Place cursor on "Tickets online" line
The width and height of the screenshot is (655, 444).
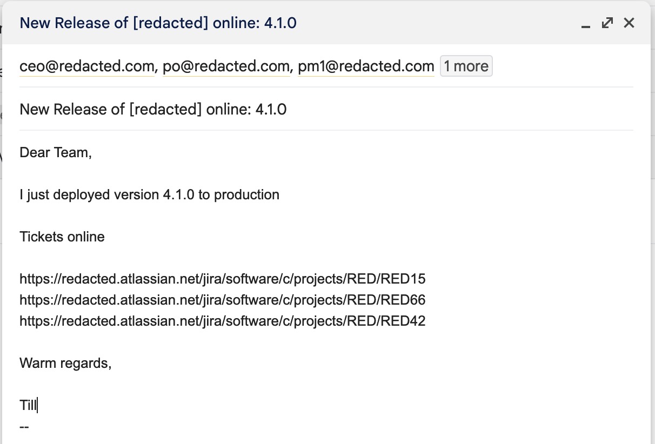coord(62,237)
